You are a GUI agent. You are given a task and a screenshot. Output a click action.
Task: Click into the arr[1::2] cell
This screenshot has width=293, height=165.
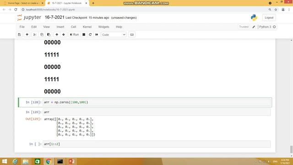click(157, 144)
